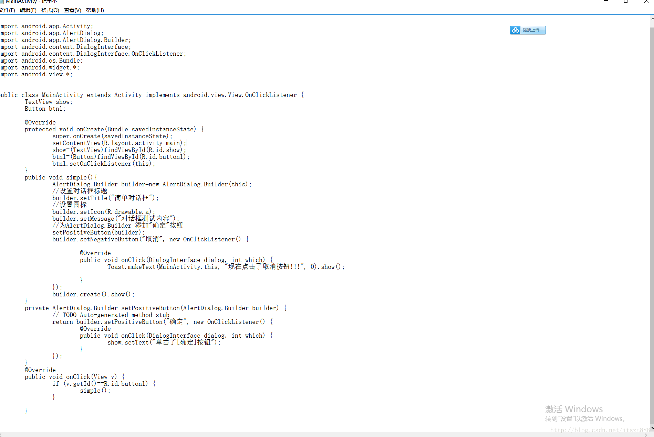Click 'show=(TextView)findViewById(R.id.show);' line
Image resolution: width=654 pixels, height=437 pixels.
(x=119, y=150)
